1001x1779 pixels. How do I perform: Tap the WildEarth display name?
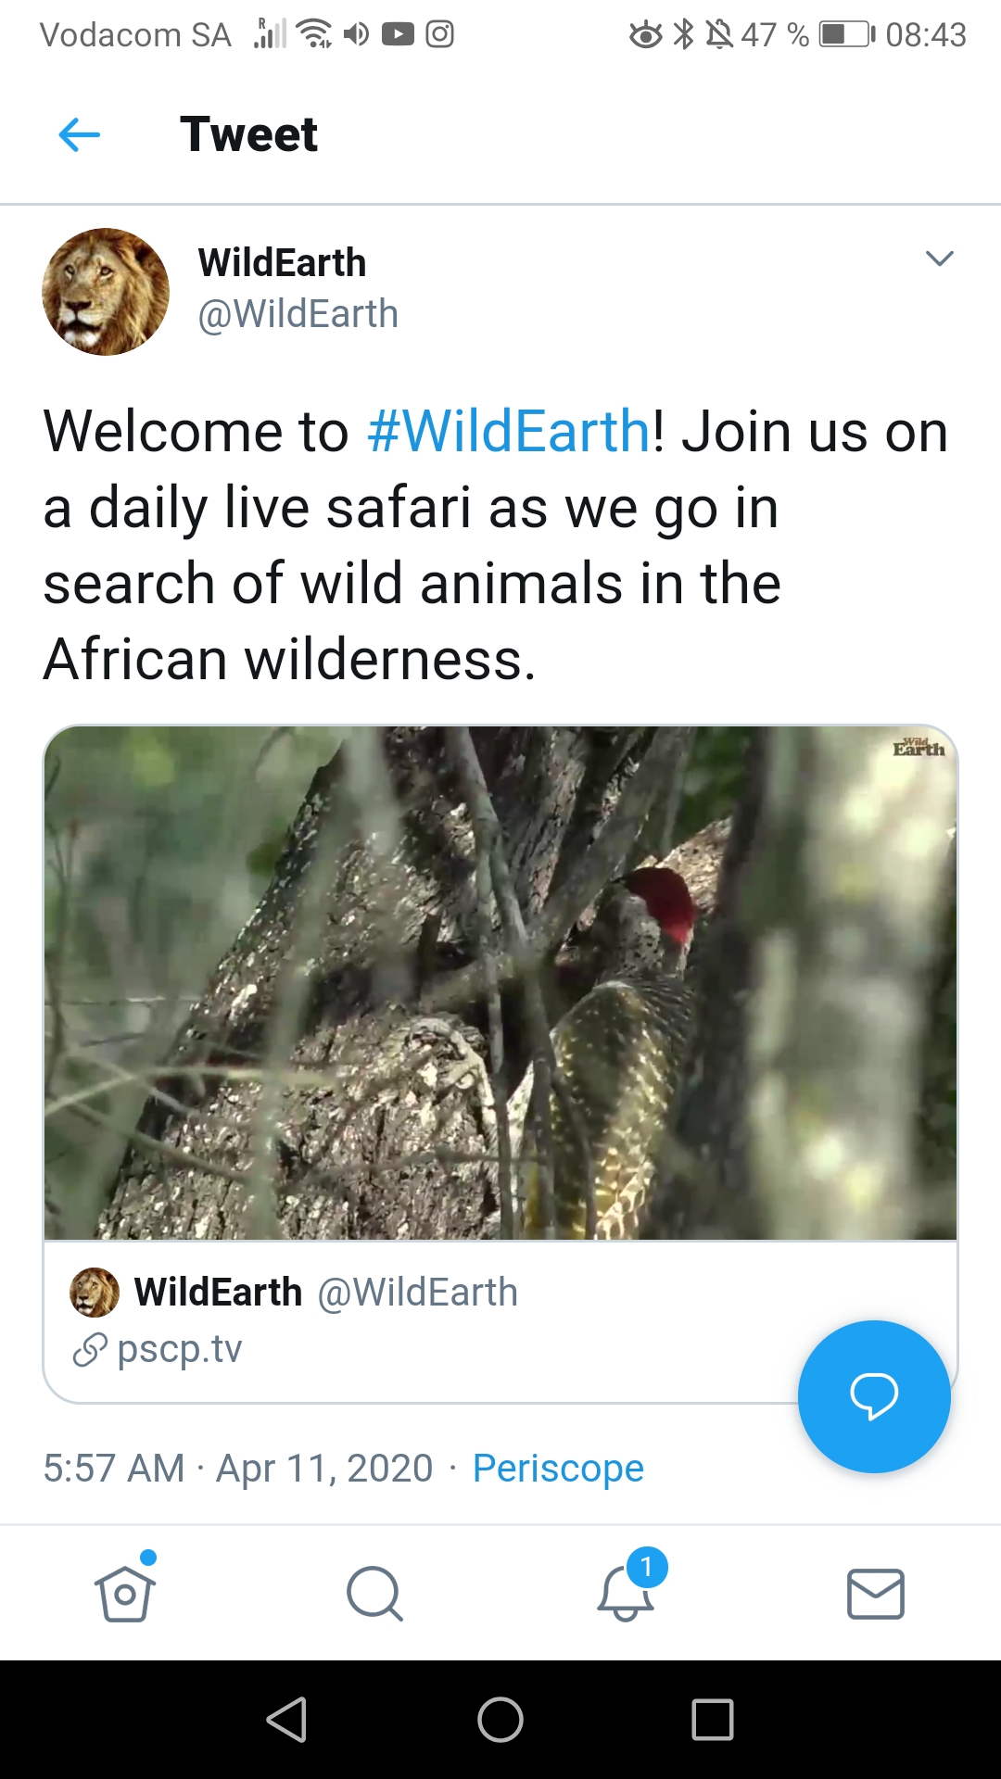282,263
